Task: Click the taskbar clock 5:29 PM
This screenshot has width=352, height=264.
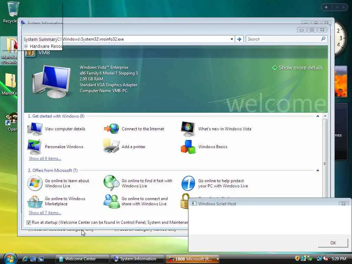Action: [339, 259]
